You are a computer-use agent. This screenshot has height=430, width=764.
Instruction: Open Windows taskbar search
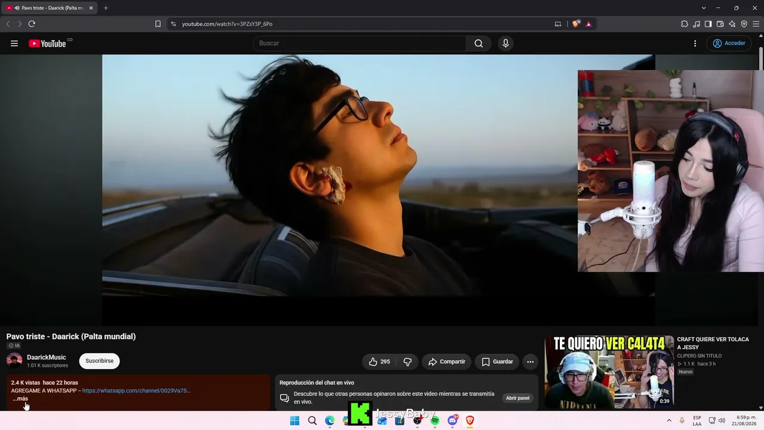312,420
